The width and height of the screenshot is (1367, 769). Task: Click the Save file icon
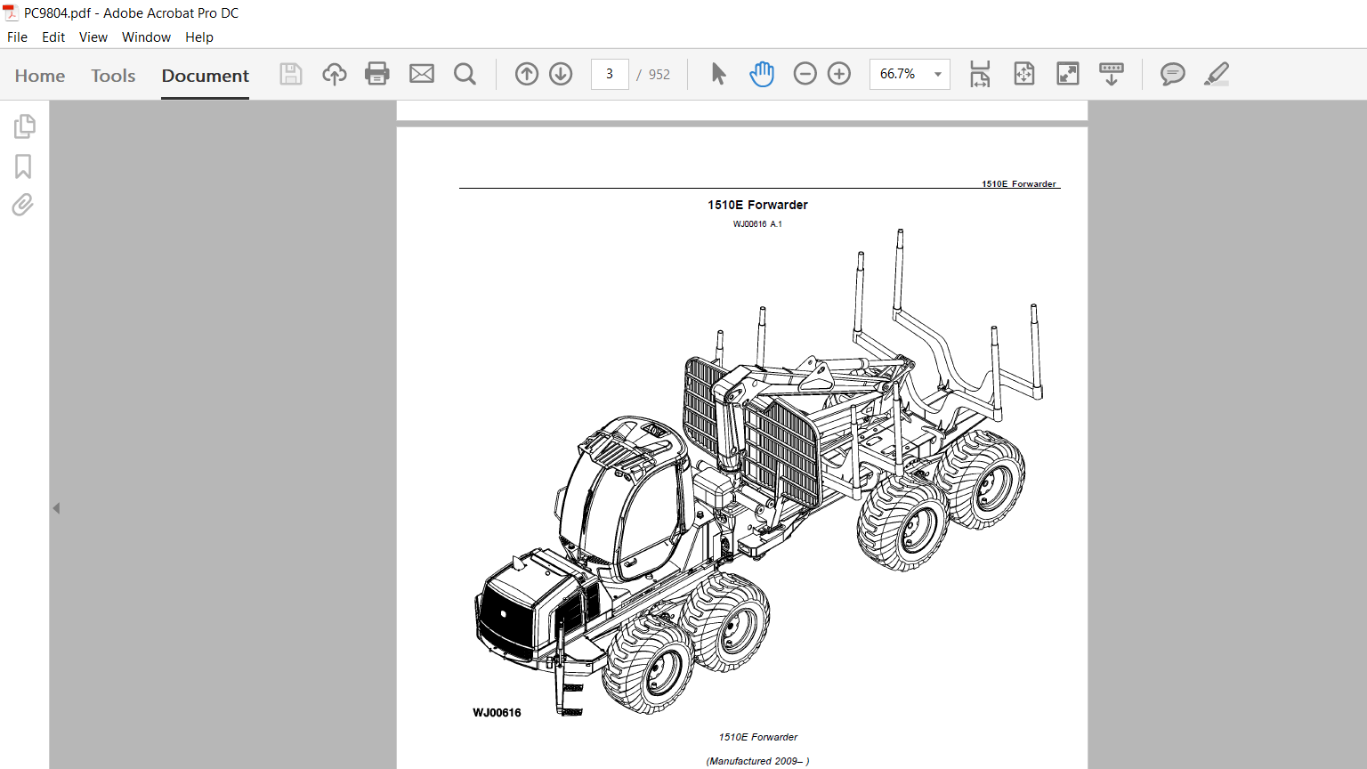(291, 74)
